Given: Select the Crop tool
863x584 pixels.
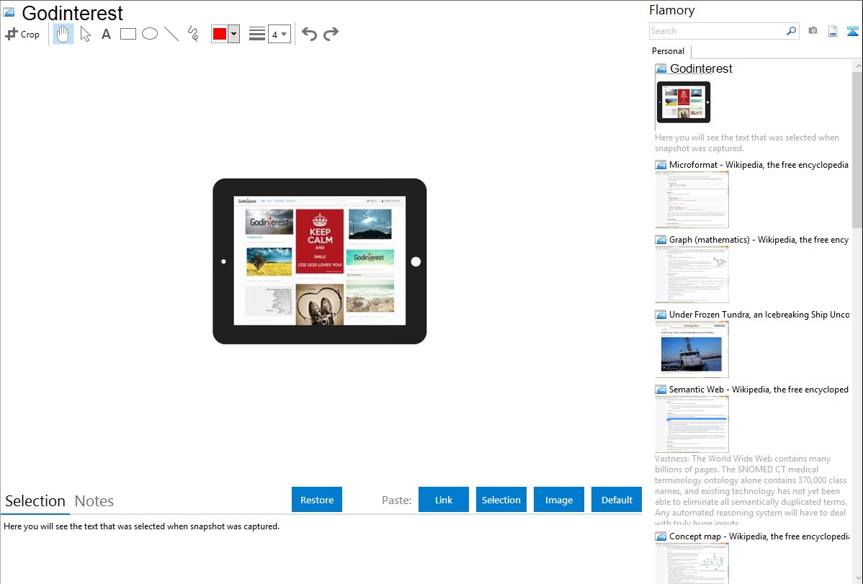Looking at the screenshot, I should click(22, 34).
